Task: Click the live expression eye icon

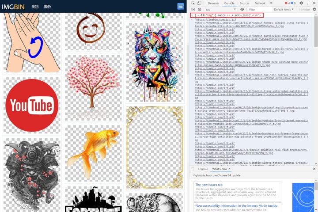Action: (x=242, y=9)
